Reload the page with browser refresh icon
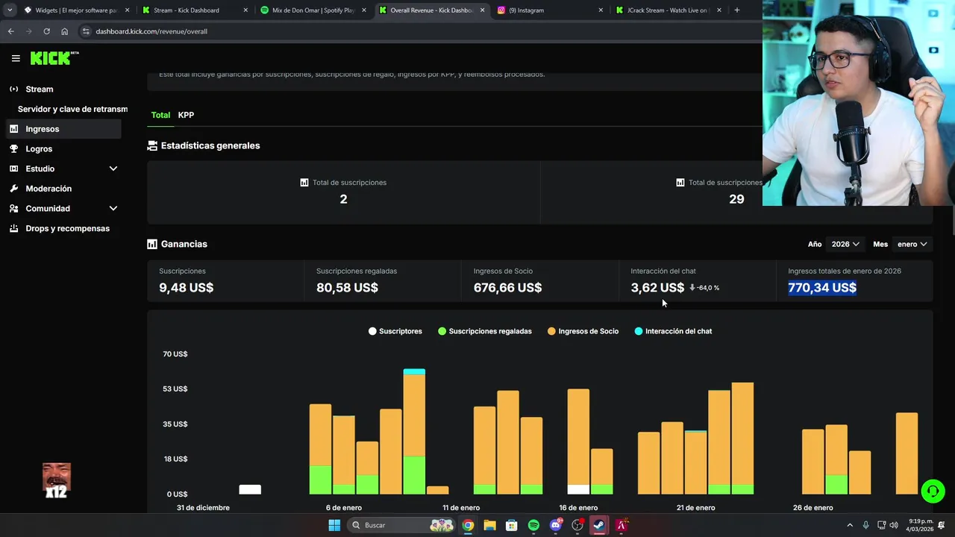The width and height of the screenshot is (955, 537). [x=46, y=31]
